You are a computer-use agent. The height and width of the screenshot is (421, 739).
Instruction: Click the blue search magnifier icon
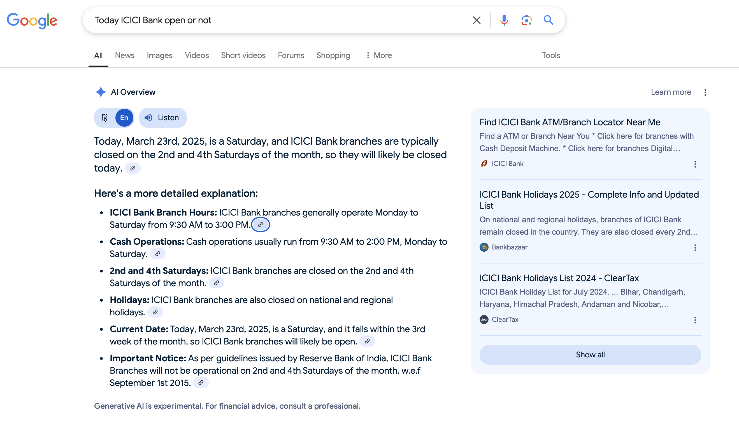[548, 20]
